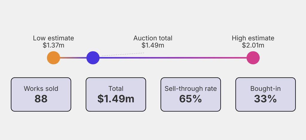Click the short line between orange and blue dots
The width and height of the screenshot is (306, 140).
pyautogui.click(x=73, y=58)
